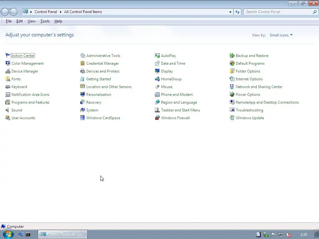
Task: Open Device Manager via its icon
Action: (x=8, y=71)
